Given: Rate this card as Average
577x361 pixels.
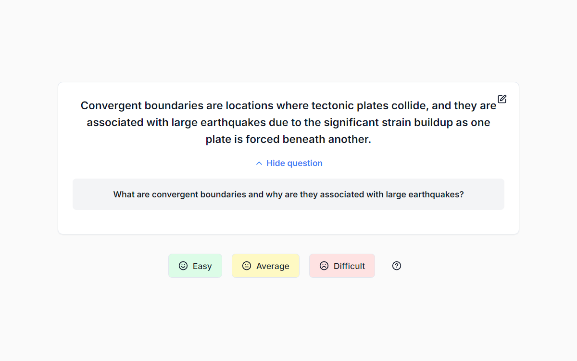Looking at the screenshot, I should coord(265,266).
